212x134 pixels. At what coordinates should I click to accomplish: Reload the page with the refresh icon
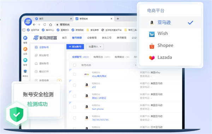coord(45,25)
